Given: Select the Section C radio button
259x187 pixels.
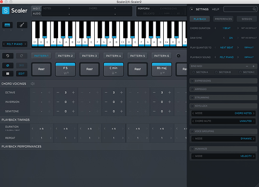Looking at the screenshot, I should coord(240,72).
